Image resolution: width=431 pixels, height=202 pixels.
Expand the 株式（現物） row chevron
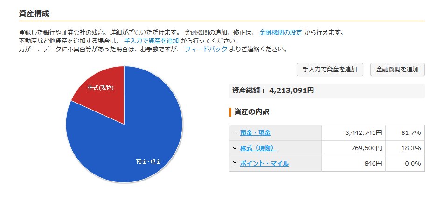[235, 148]
